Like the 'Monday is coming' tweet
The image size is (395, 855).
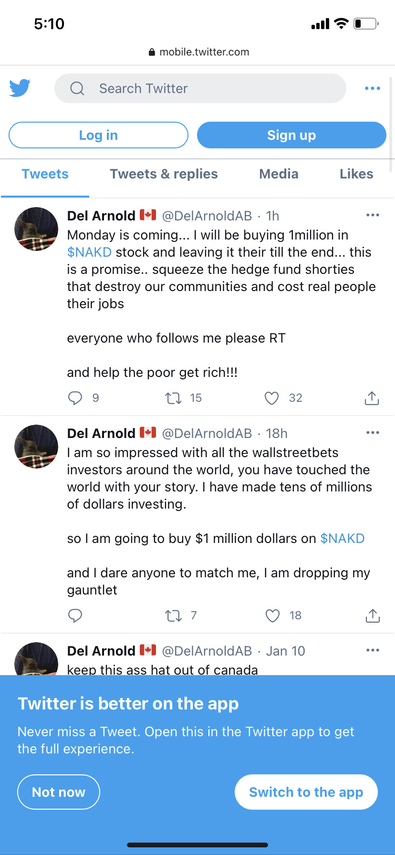pyautogui.click(x=271, y=398)
